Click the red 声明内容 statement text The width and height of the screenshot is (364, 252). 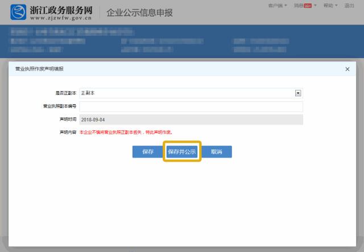tap(126, 133)
